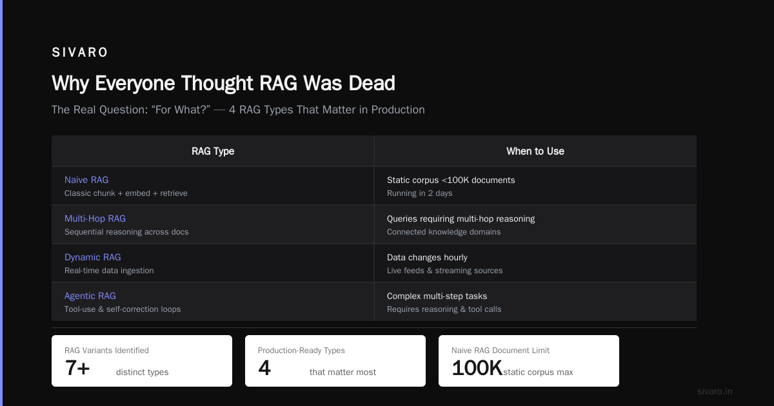This screenshot has height=406, width=774.
Task: Select the "Dynamic RAG" row title
Action: click(x=93, y=257)
